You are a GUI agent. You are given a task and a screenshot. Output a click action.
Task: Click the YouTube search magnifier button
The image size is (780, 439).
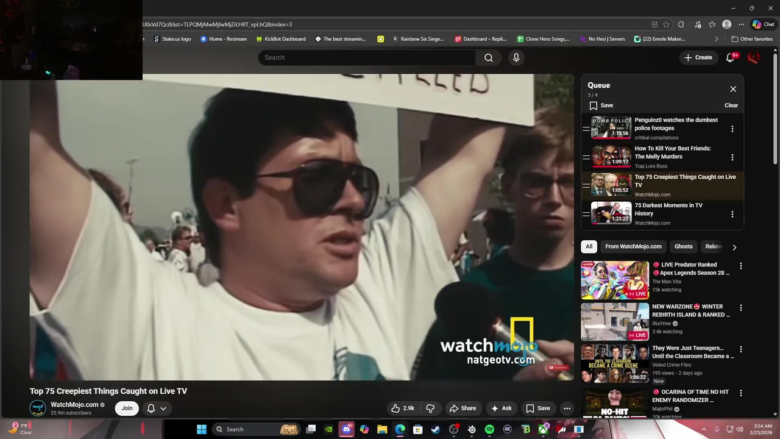coord(489,57)
